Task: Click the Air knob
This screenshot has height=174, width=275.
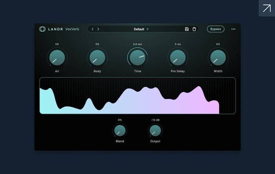Action: click(x=57, y=57)
